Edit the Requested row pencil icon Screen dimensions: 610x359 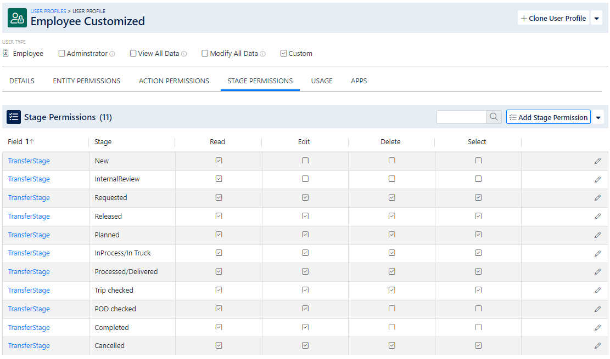tap(597, 198)
